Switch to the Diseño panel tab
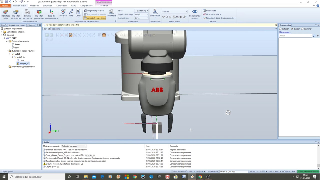The image size is (320, 180). [x=4, y=25]
